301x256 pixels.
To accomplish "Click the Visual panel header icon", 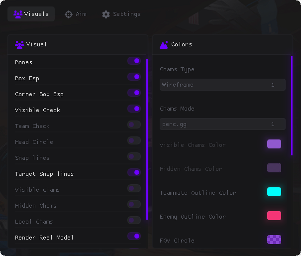I will pyautogui.click(x=19, y=44).
